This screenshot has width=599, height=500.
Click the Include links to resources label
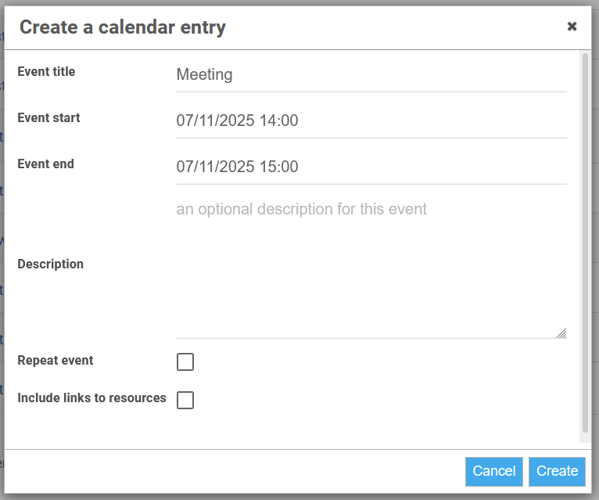pos(91,398)
